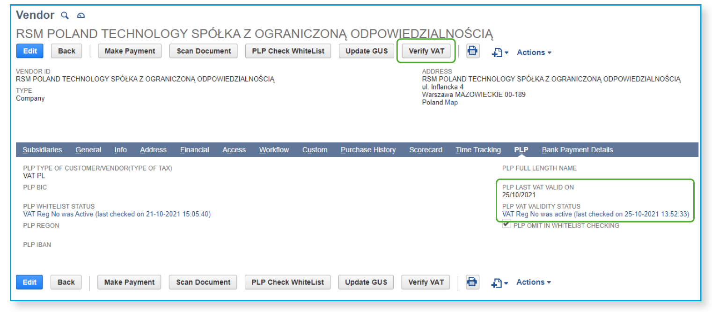The width and height of the screenshot is (712, 312).
Task: Click the Warszawa MAZOWIECKIE 00-189 address line
Action: pos(474,95)
